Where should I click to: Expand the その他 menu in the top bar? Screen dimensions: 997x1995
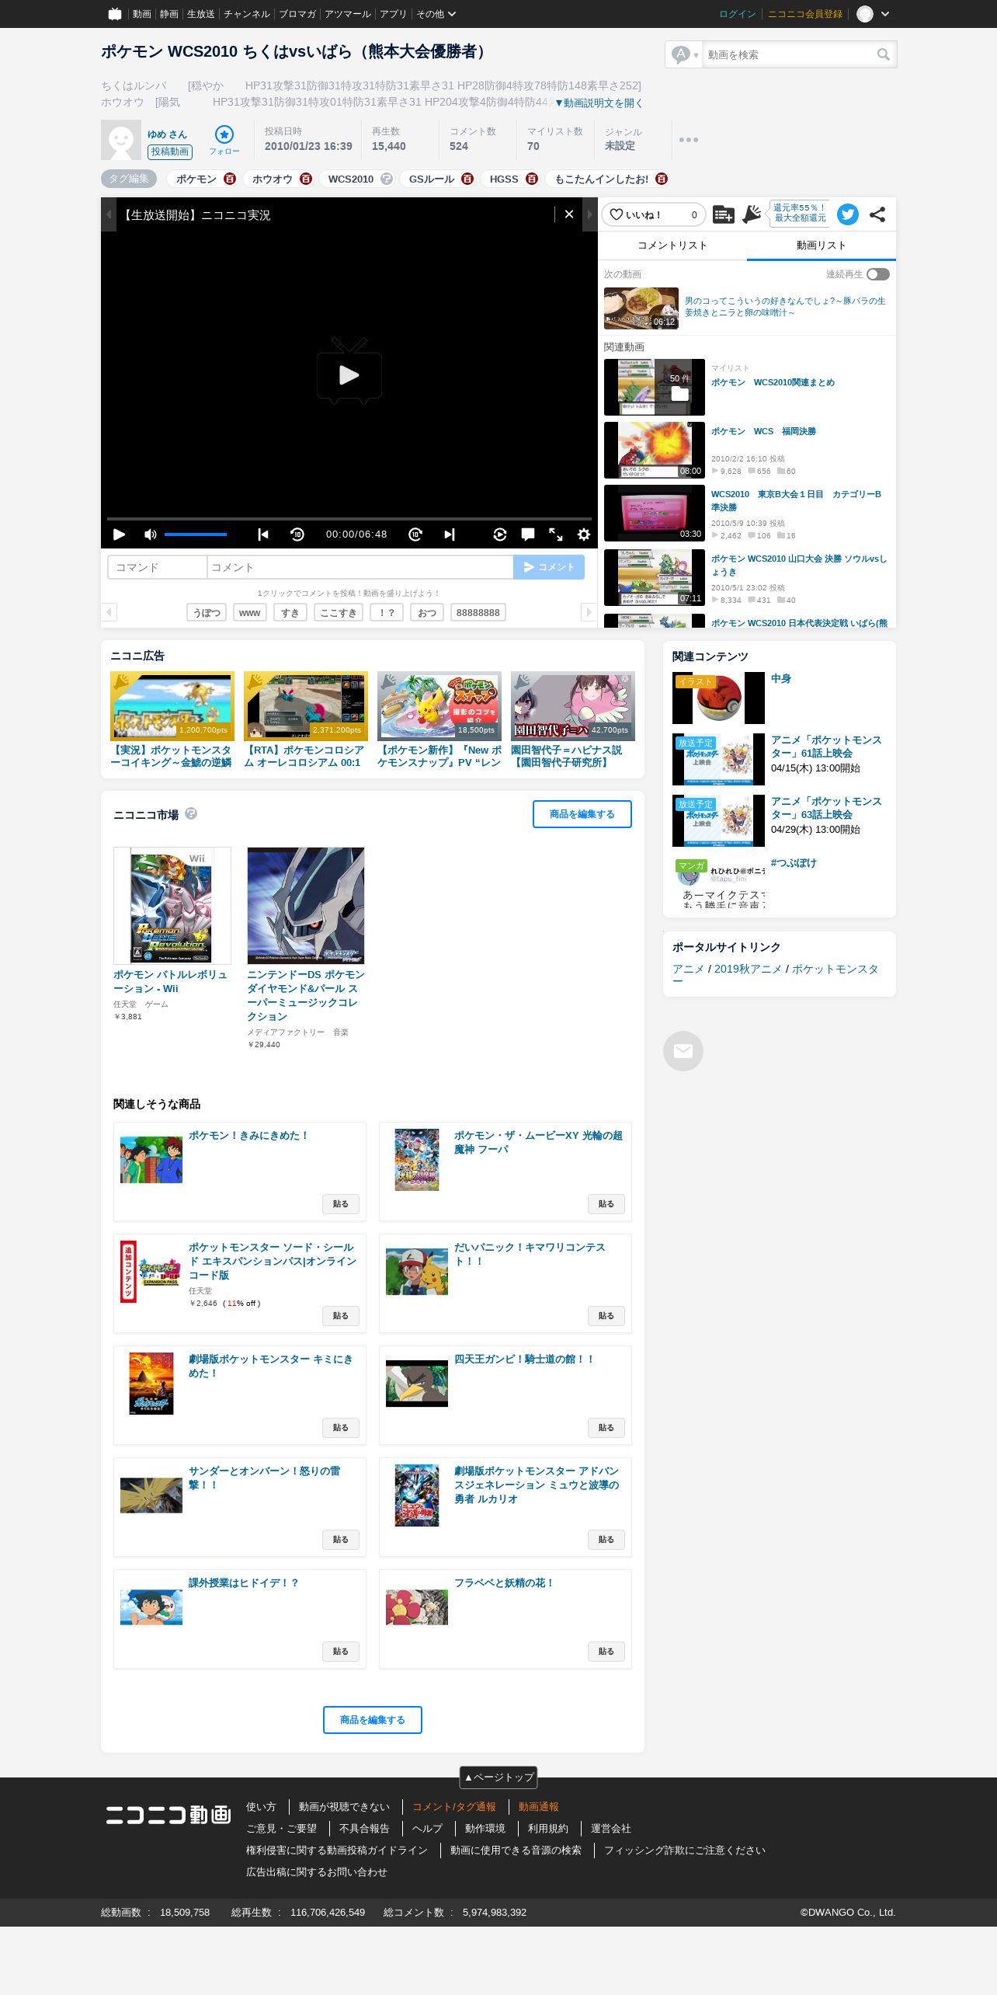pyautogui.click(x=436, y=14)
